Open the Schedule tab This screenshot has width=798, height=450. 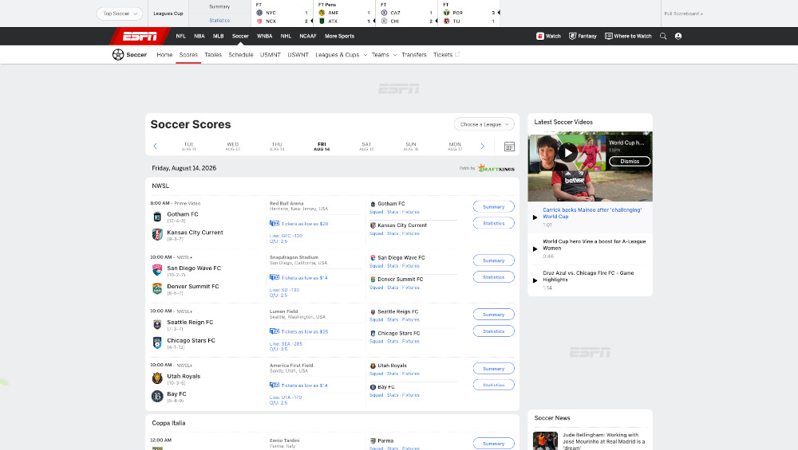pyautogui.click(x=241, y=55)
